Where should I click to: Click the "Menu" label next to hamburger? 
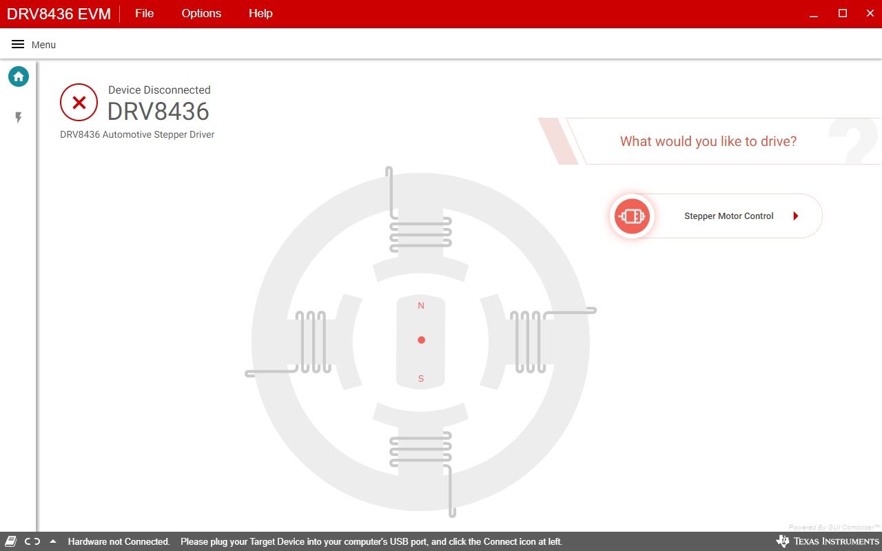pyautogui.click(x=43, y=45)
